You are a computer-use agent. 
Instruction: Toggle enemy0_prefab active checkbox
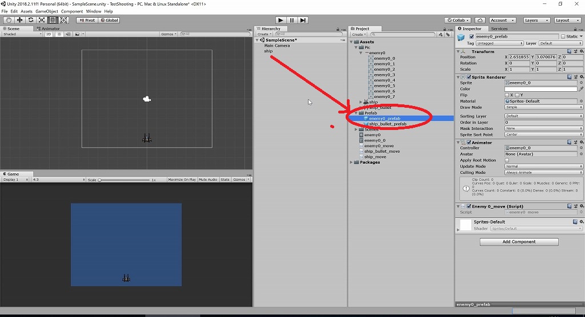471,36
